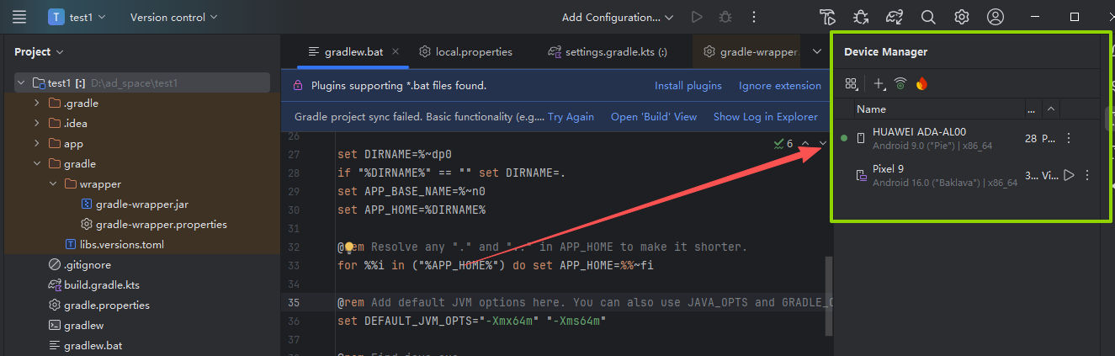
Task: Click the pair devices using Wi-Fi icon
Action: click(x=900, y=83)
